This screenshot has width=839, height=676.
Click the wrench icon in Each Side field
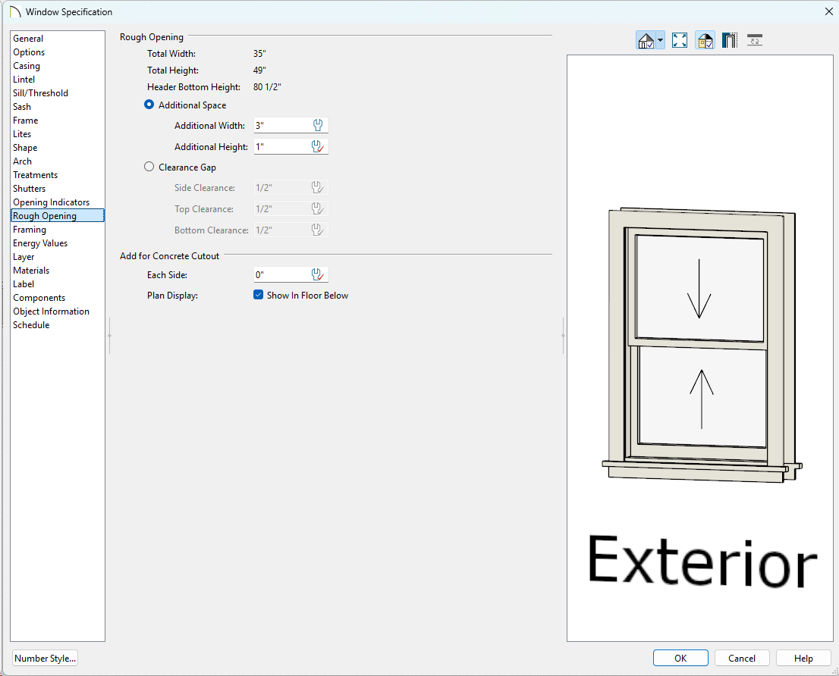point(318,275)
